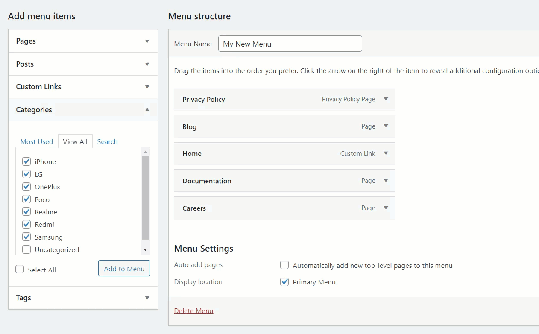Uncheck the Redmi category
539x334 pixels.
coord(26,224)
